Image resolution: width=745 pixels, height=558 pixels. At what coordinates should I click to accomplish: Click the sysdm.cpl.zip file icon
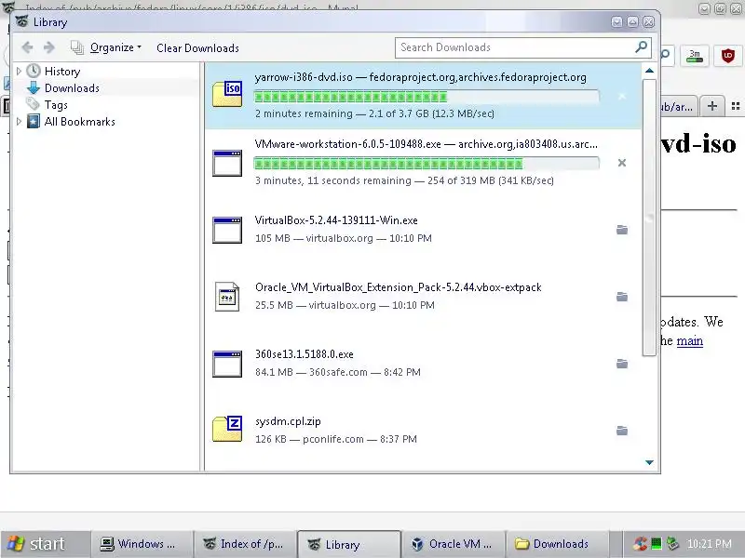(227, 429)
